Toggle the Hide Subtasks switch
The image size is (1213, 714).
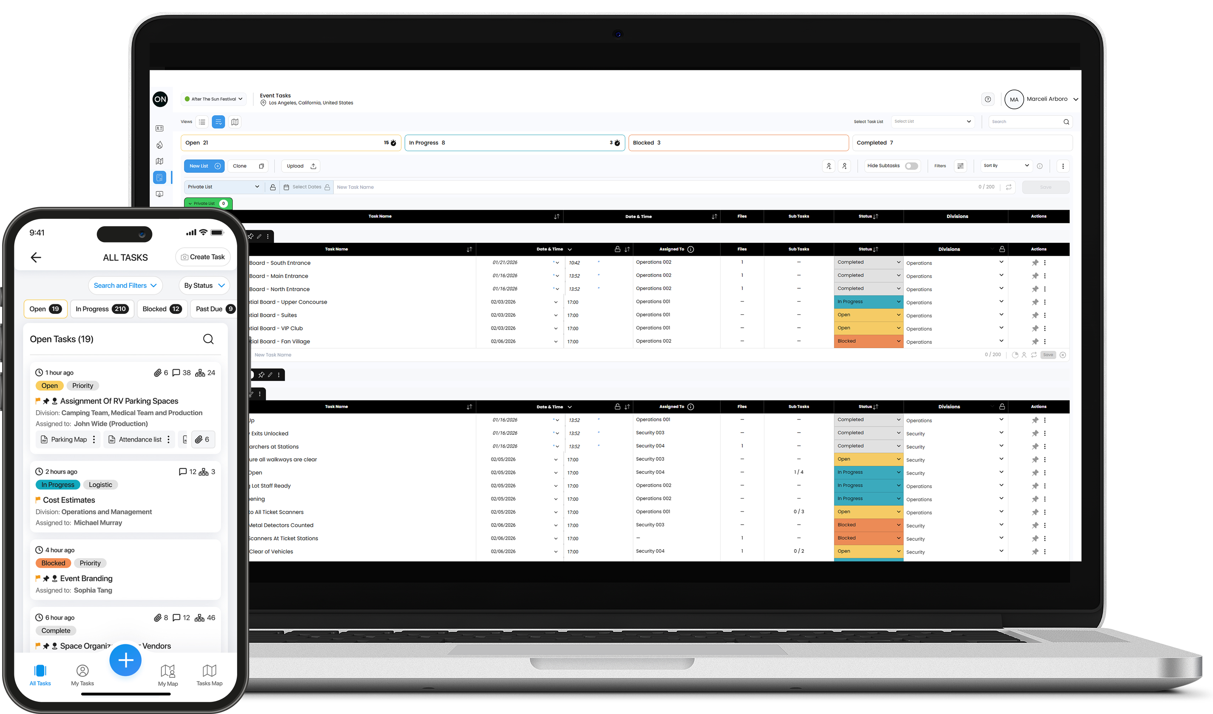pyautogui.click(x=911, y=166)
